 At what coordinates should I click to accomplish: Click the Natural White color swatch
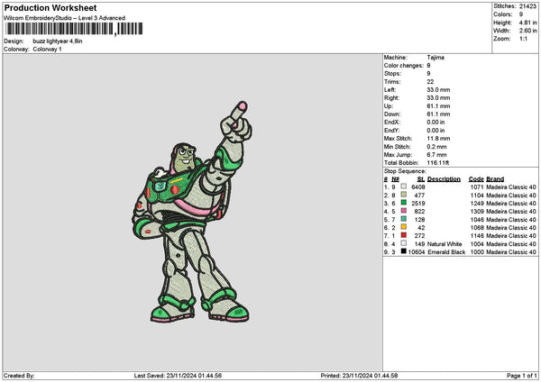pos(403,243)
